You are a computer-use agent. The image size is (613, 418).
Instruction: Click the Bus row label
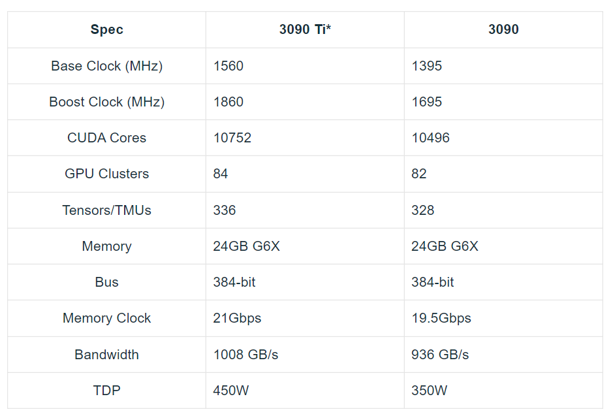(x=106, y=282)
